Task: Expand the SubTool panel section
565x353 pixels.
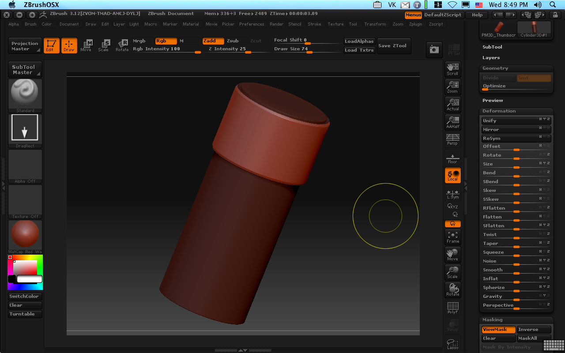Action: coord(492,47)
